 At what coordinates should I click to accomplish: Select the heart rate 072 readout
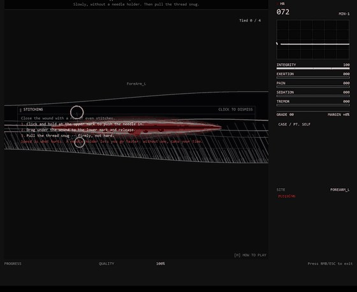pos(283,12)
